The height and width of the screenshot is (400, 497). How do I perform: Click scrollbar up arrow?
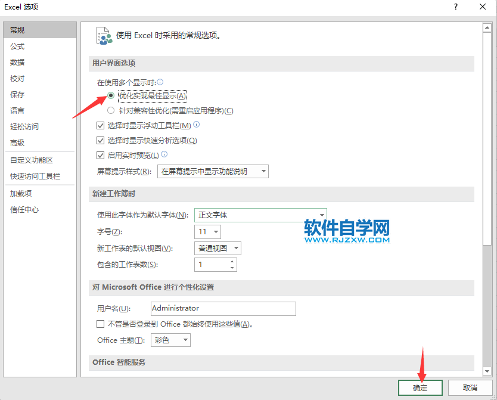(x=487, y=27)
